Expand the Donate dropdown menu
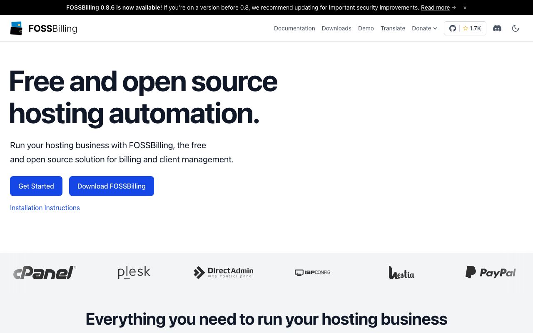This screenshot has height=333, width=533. [425, 28]
